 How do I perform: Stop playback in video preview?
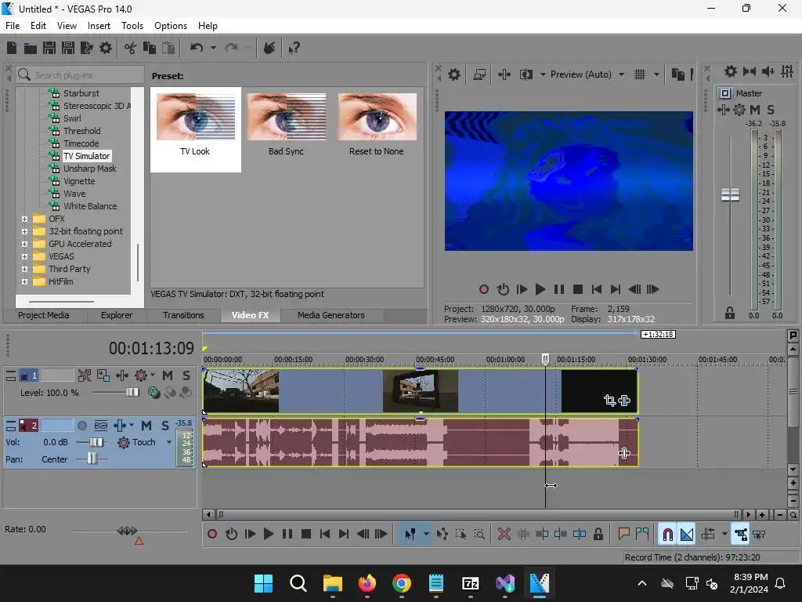point(578,290)
